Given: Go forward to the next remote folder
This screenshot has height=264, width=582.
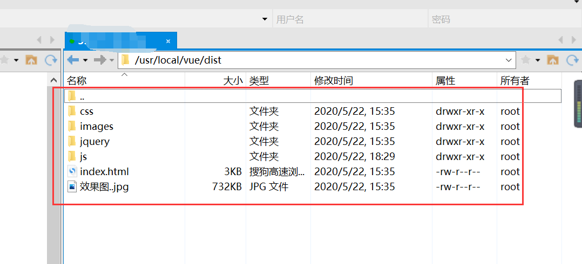Looking at the screenshot, I should tap(99, 60).
